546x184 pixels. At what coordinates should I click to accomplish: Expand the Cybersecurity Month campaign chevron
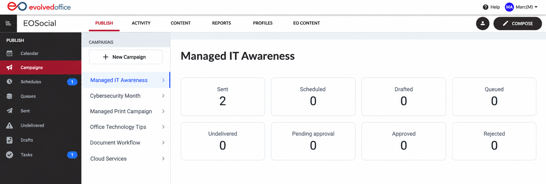pyautogui.click(x=163, y=96)
